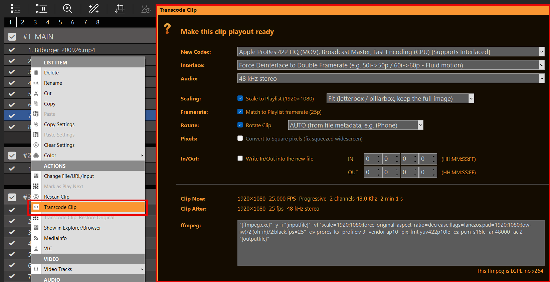Image resolution: width=550 pixels, height=282 pixels.
Task: Switch to playlist tab 3
Action: (35, 22)
